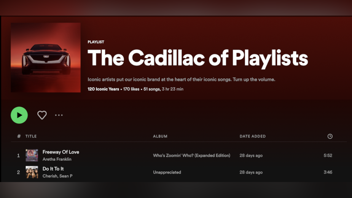Viewport: 352px width, 198px height.
Task: Open the Unappreciated album link
Action: 167,172
